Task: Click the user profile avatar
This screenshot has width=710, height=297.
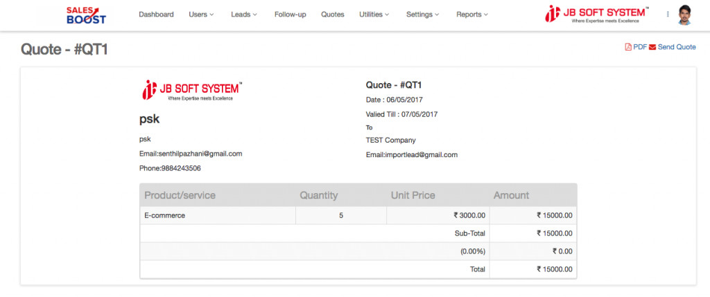Action: coord(686,15)
